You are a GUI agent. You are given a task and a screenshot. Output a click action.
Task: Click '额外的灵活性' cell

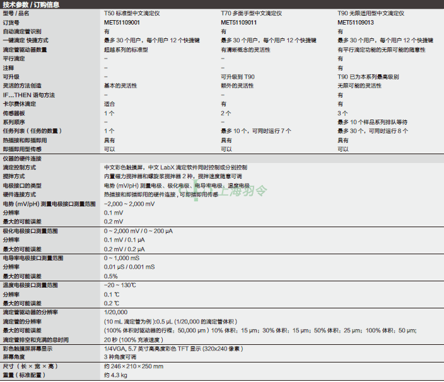pyautogui.click(x=237, y=86)
